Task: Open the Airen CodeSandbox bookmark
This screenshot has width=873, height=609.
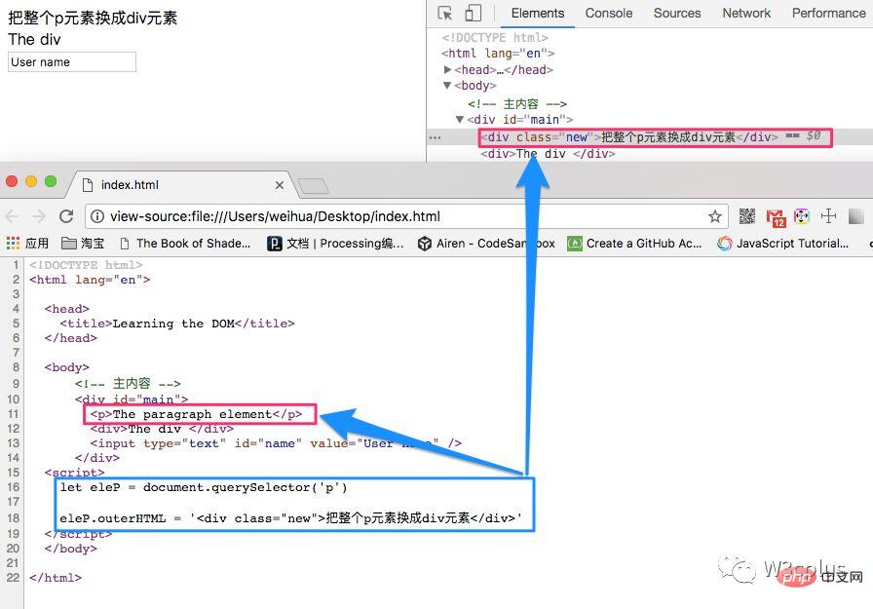Action: coord(486,244)
